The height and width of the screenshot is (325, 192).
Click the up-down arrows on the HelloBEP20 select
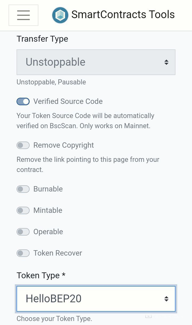(x=166, y=299)
